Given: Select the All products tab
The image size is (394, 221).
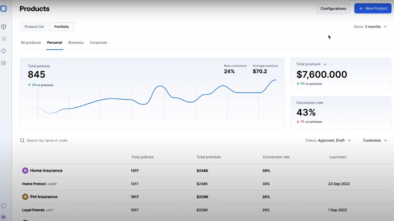Looking at the screenshot, I should pyautogui.click(x=31, y=43).
